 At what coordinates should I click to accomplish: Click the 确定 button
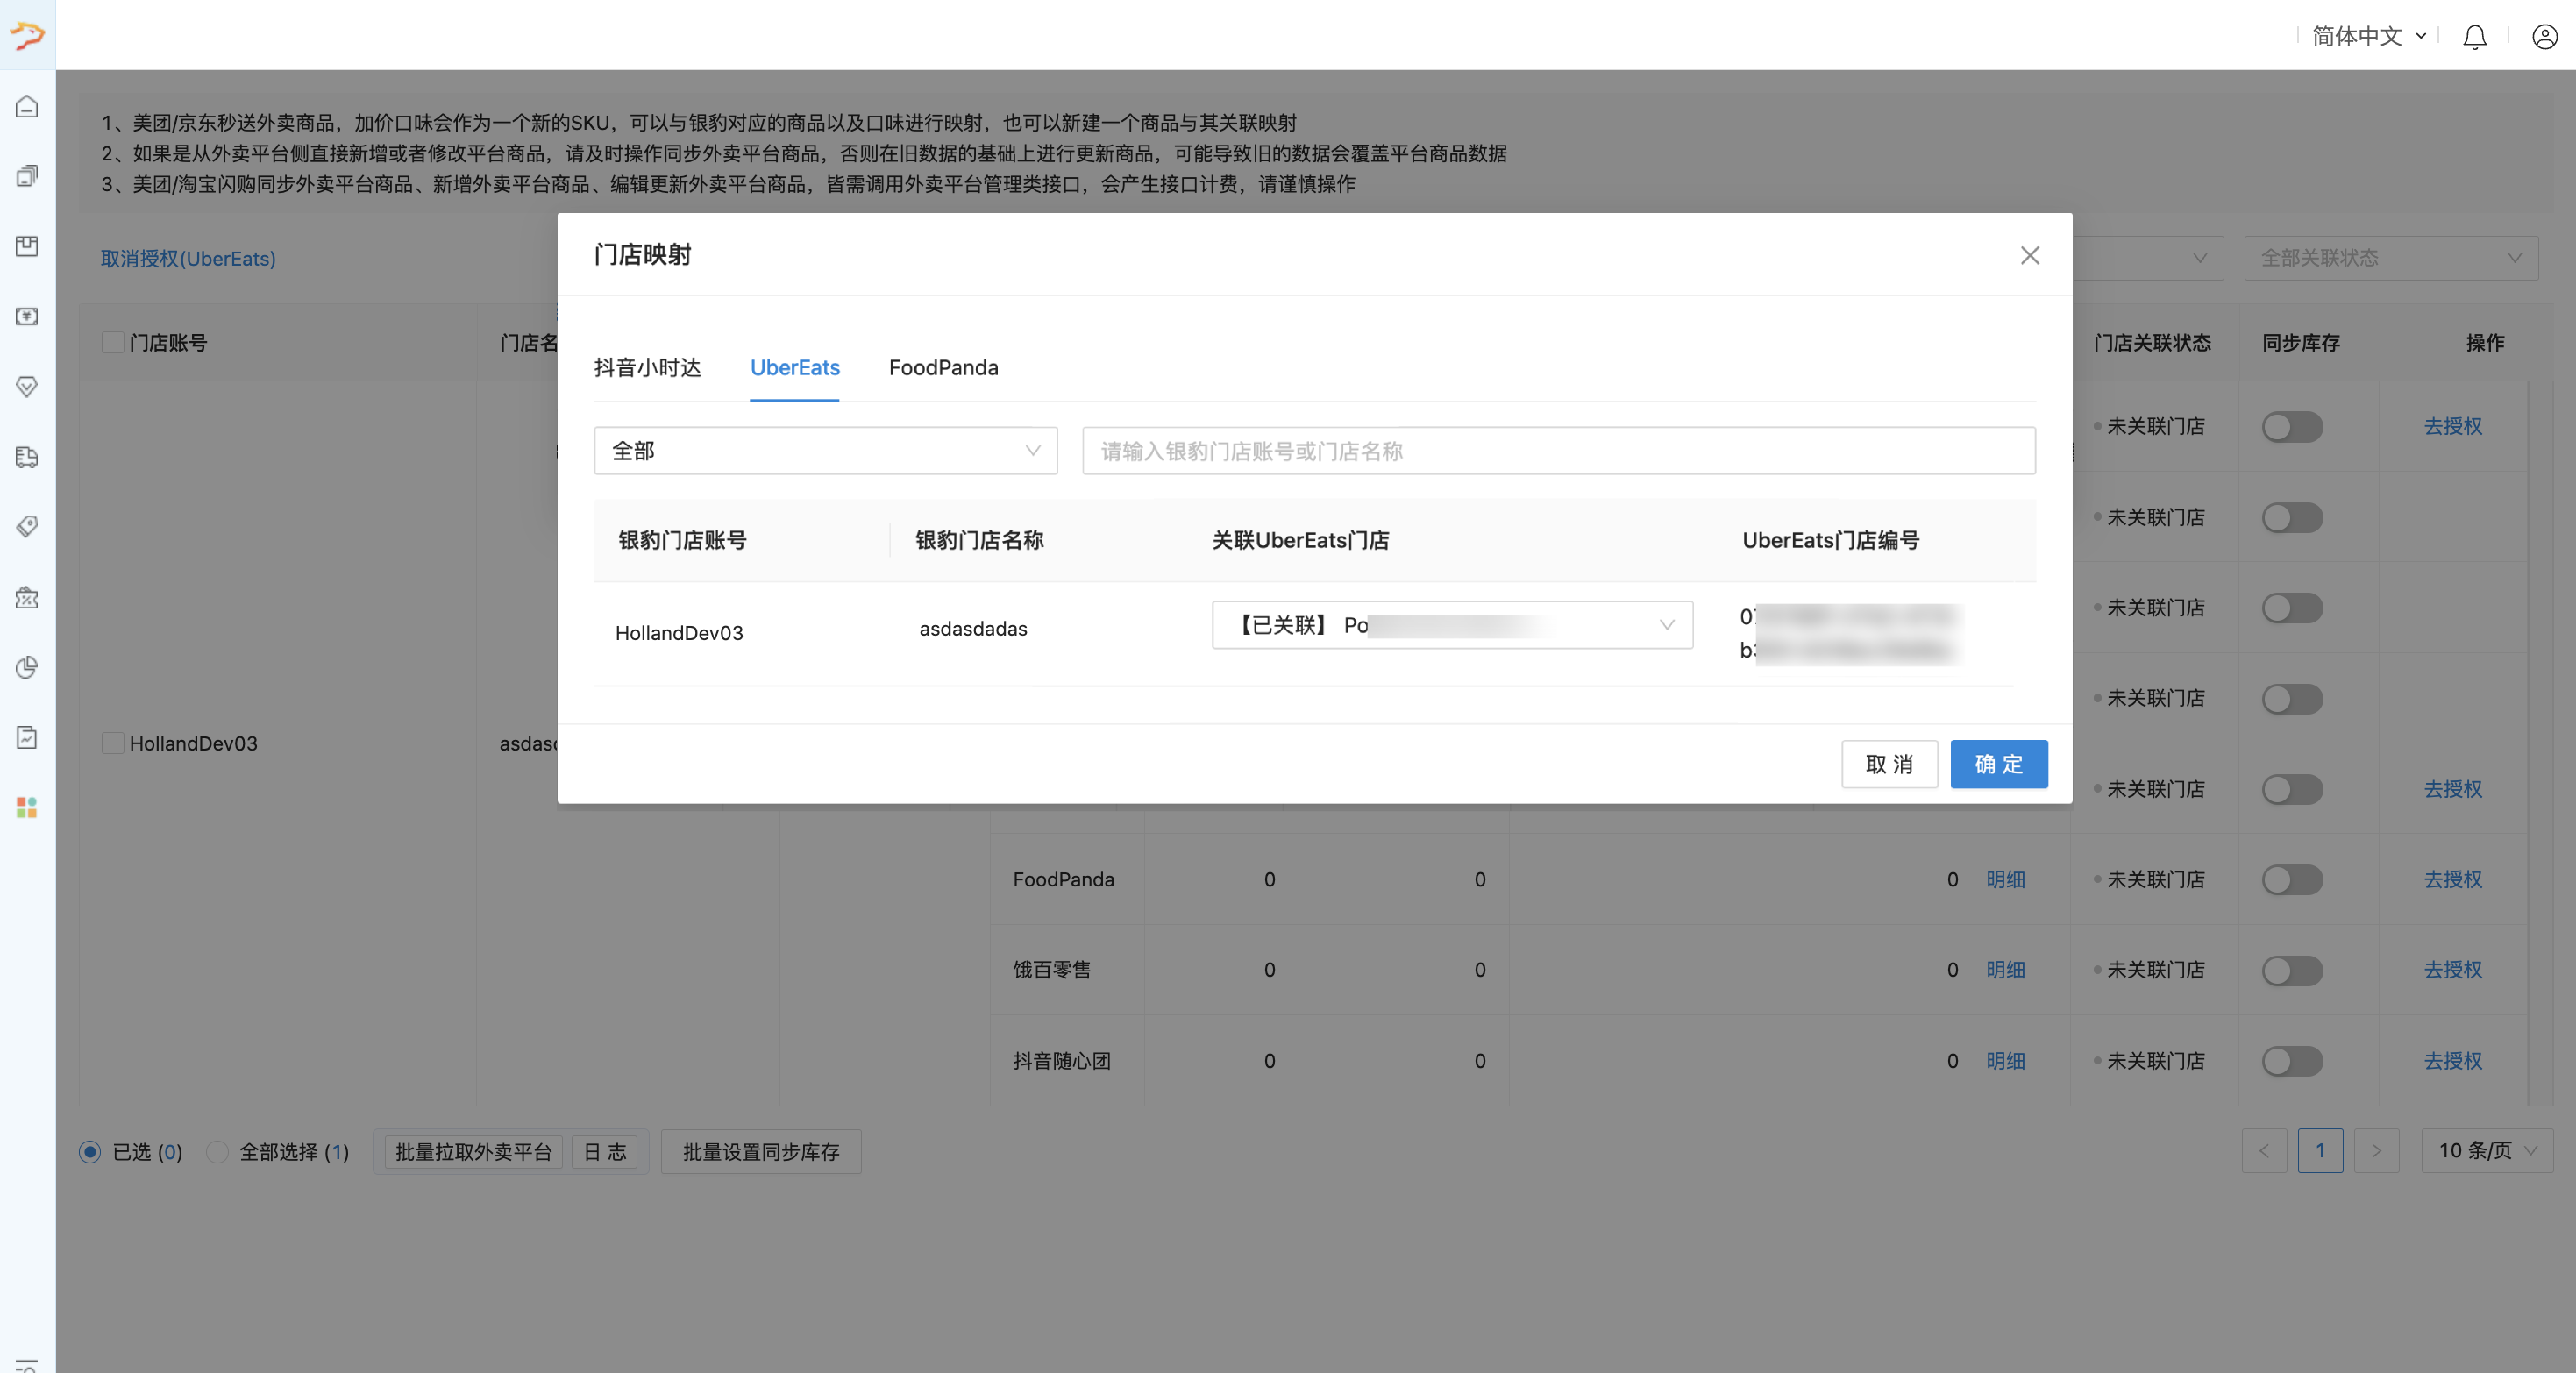(x=1998, y=764)
